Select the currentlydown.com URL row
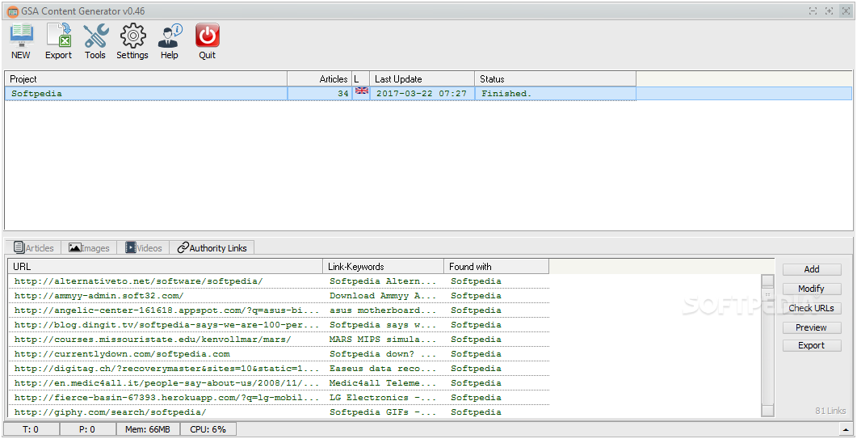 279,354
